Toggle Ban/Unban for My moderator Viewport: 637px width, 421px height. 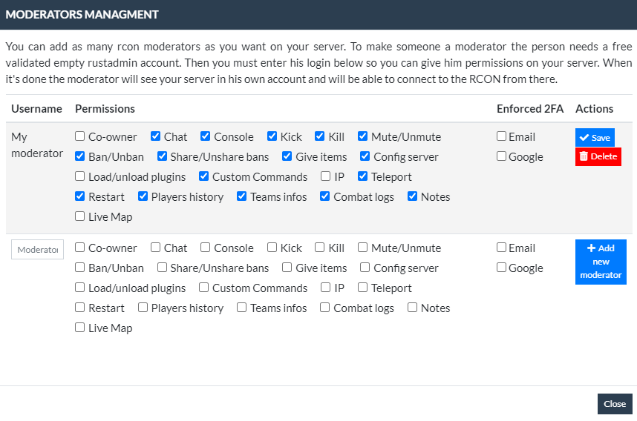click(79, 156)
